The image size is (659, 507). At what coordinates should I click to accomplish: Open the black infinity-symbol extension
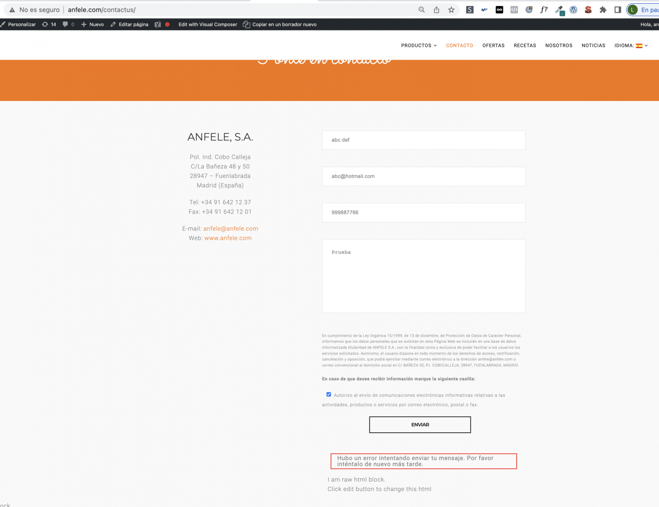499,10
